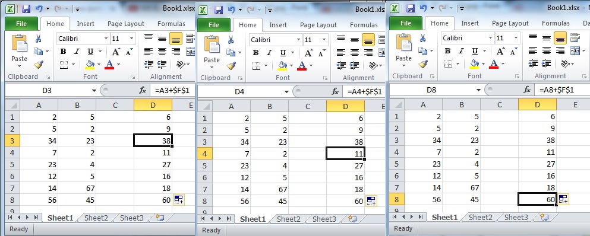The width and height of the screenshot is (590, 236).
Task: Open font size dropdown in left window
Action: coord(131,39)
